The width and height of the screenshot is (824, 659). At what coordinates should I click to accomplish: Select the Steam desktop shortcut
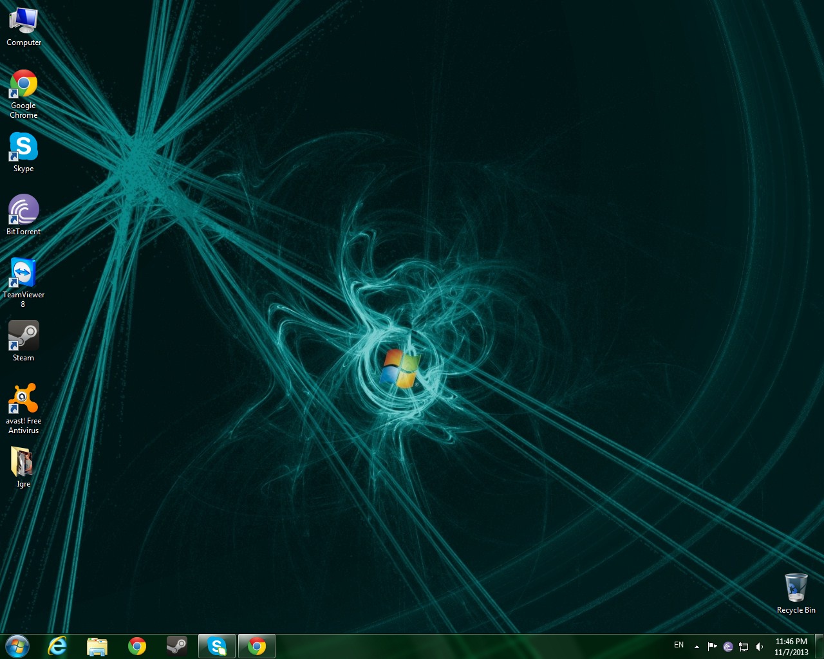point(24,341)
